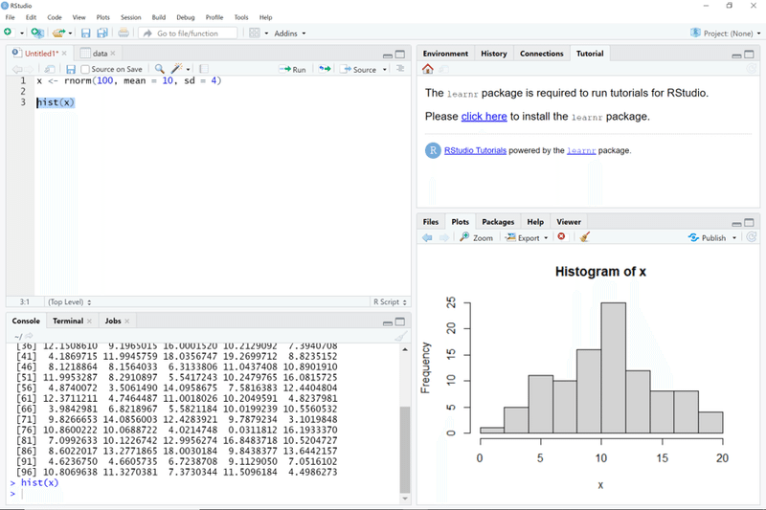Open recent files dropdown arrow
Screen dimensions: 766x510
click(70, 33)
